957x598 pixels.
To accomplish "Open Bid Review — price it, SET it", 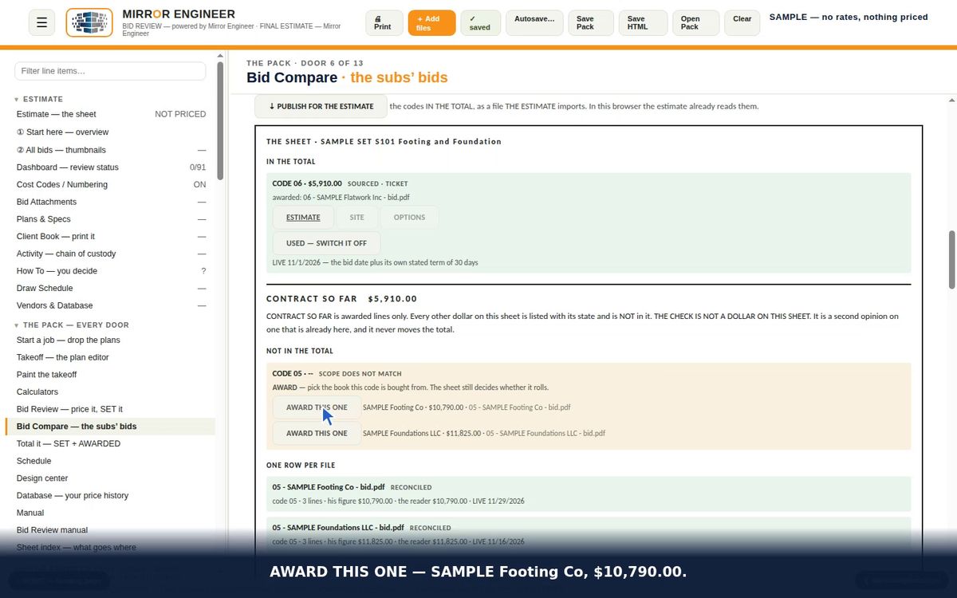I will click(111, 409).
